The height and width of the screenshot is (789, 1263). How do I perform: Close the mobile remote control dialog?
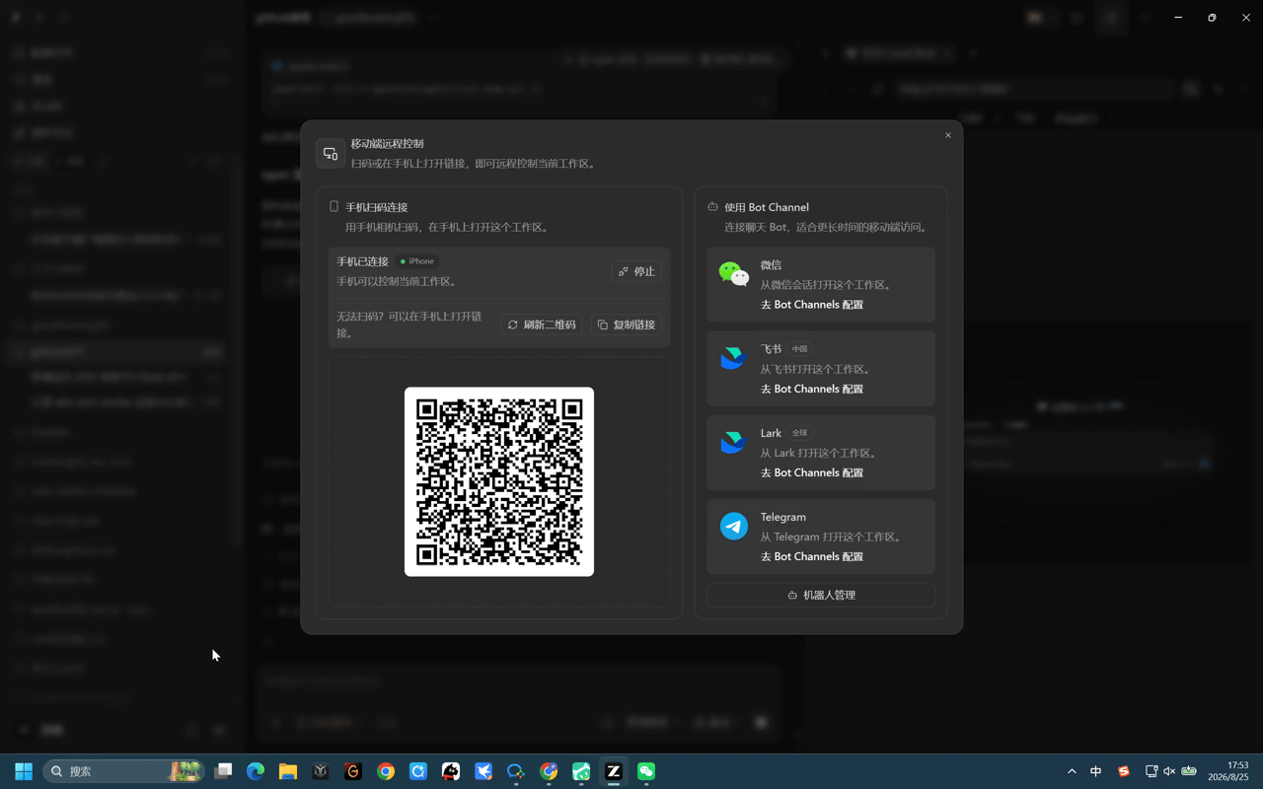tap(948, 135)
